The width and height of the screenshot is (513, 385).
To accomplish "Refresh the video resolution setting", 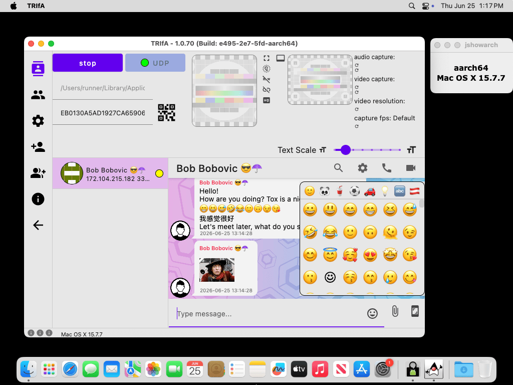I will [357, 109].
